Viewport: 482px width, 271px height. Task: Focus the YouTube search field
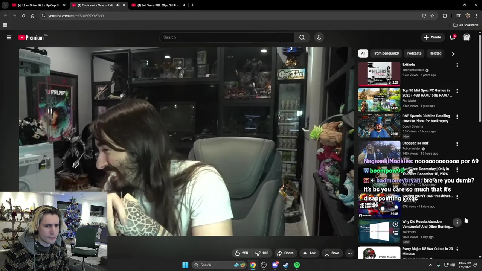227,37
